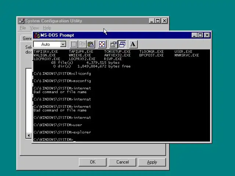Screen dimensions: 235x176
Task: Expand the Auto font size dropdown
Action: [x=63, y=44]
